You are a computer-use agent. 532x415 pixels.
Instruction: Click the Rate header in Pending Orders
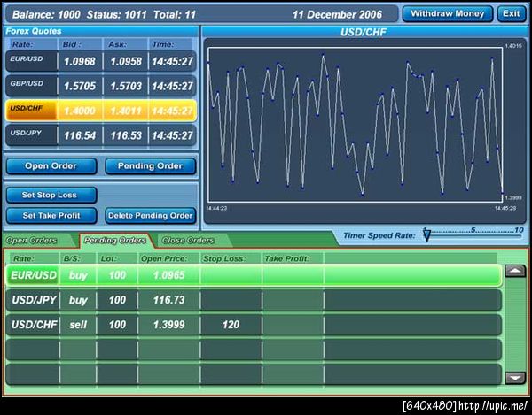tap(23, 259)
